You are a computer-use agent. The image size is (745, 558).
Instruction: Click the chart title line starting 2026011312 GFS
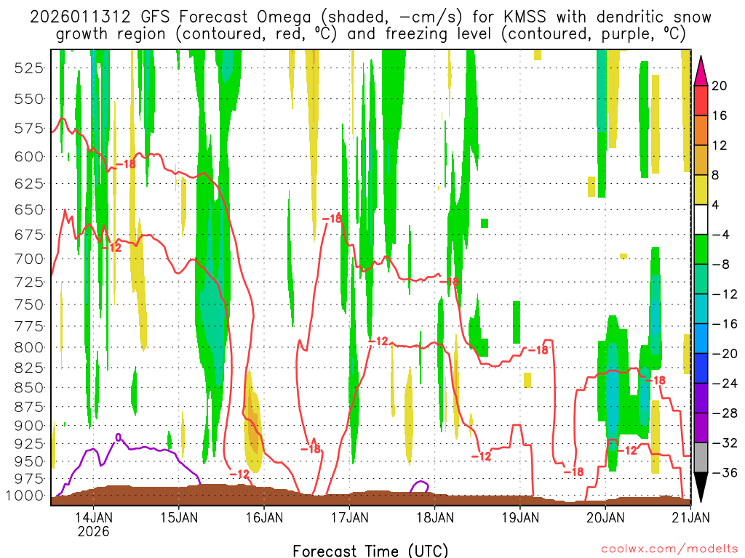pyautogui.click(x=370, y=17)
